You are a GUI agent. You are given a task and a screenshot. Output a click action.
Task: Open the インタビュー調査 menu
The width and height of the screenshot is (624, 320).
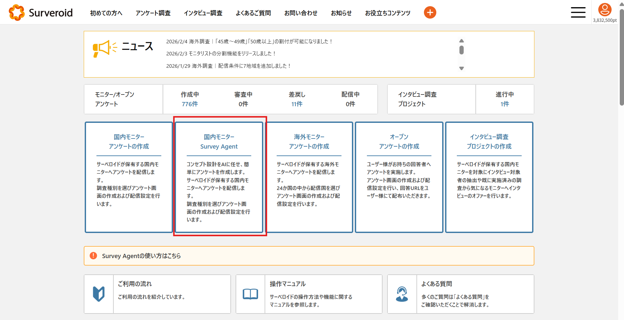(x=203, y=13)
